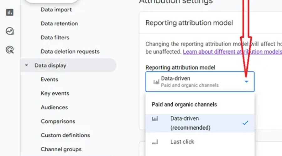Click the checkmark next to Data-driven (recommended)
This screenshot has height=156, width=282.
coord(245,123)
